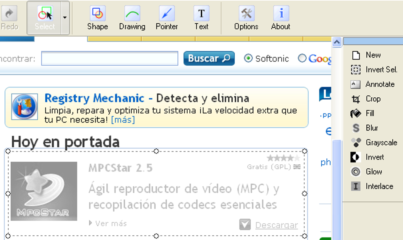The image size is (403, 240).
Task: Apply the Grayscale effect
Action: [374, 142]
